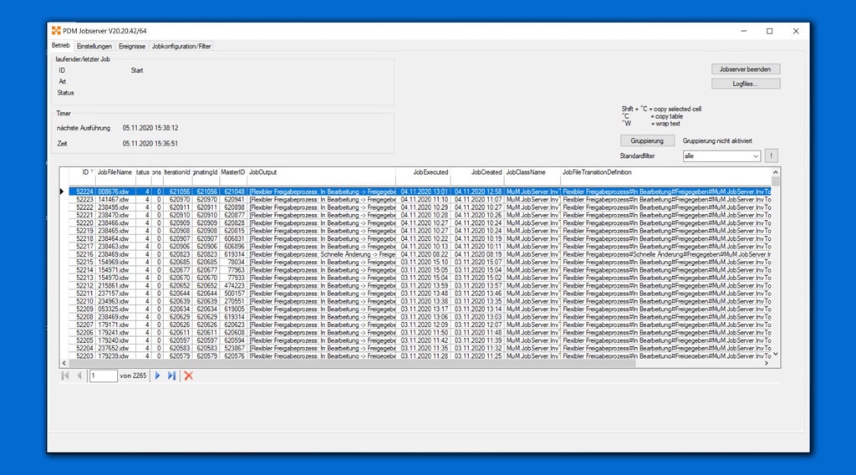Click the Jobserver beenden button
This screenshot has width=856, height=475.
click(x=746, y=69)
